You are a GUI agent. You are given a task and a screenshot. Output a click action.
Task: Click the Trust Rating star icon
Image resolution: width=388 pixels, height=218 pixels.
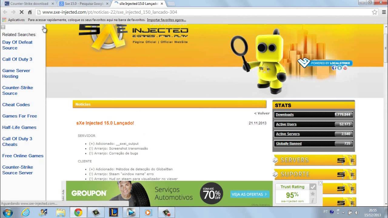pyautogui.click(x=313, y=194)
